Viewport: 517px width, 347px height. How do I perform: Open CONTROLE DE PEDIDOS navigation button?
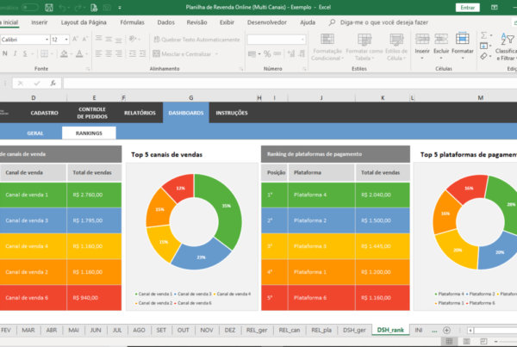pos(92,113)
